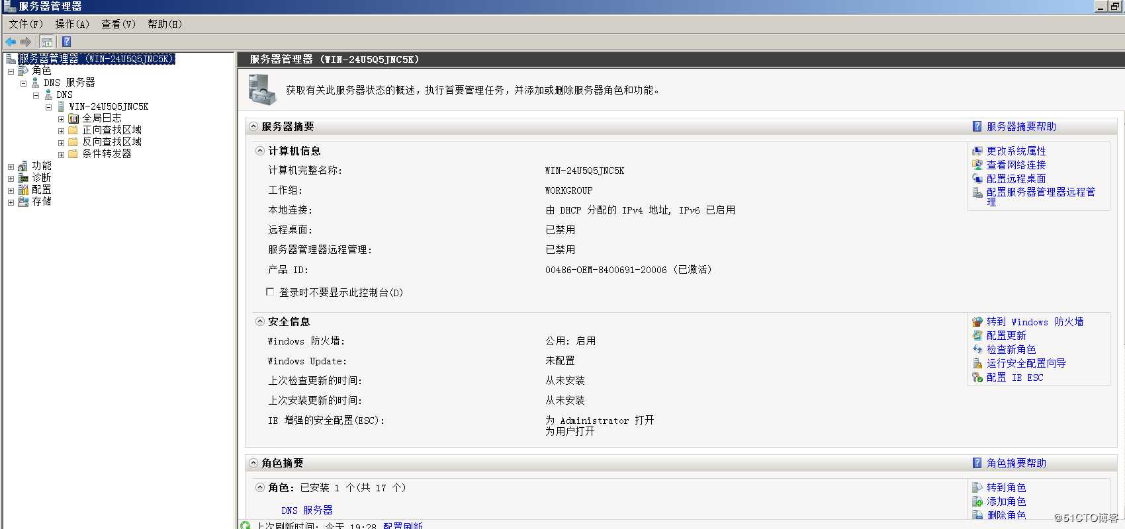Screen dimensions: 1125x529
Task: Select 服务器管理器 root tree node
Action: (96, 59)
